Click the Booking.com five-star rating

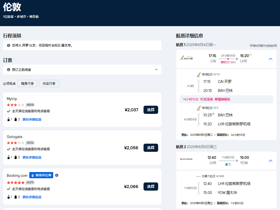click(x=15, y=182)
